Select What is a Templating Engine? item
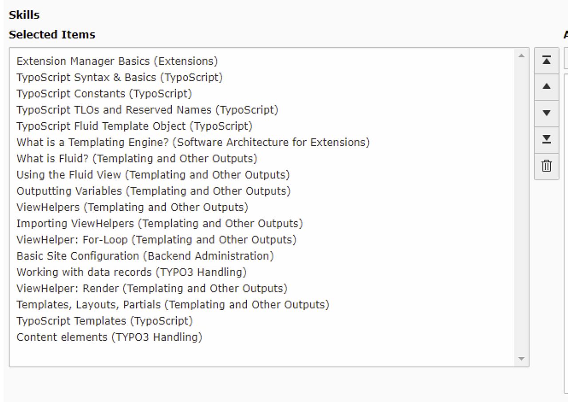This screenshot has height=402, width=568. pyautogui.click(x=193, y=142)
